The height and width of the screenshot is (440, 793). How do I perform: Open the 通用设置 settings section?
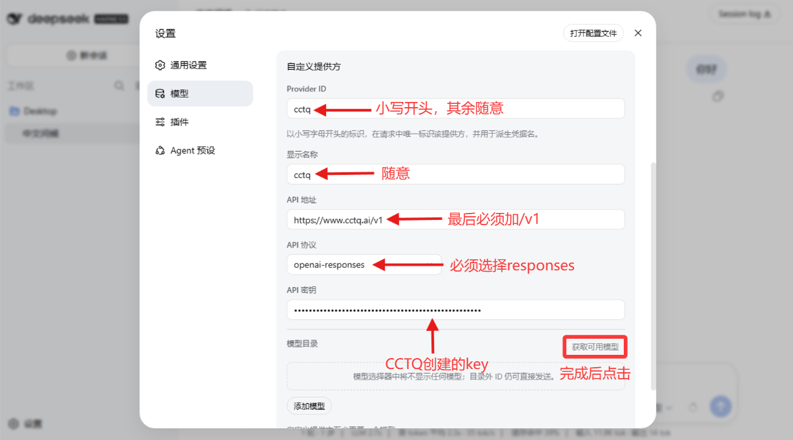coord(200,65)
